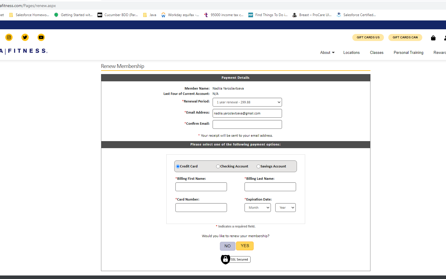Open the expiration Year dropdown
This screenshot has height=279, width=446.
coord(285,207)
